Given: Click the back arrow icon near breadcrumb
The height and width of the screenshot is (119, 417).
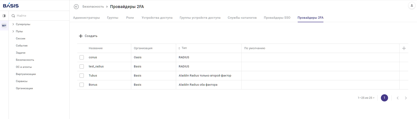Looking at the screenshot, I should click(76, 7).
